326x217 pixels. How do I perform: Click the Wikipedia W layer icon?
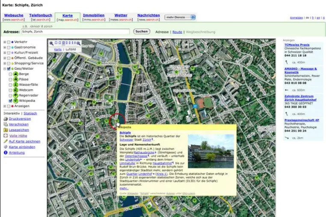(x=15, y=101)
